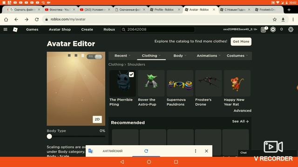Uncheck The Pterrible Pting equipped checkbox

point(131,74)
